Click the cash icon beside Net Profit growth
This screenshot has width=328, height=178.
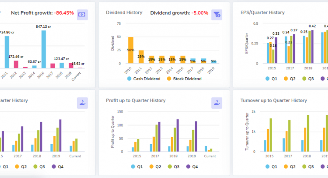82,14
